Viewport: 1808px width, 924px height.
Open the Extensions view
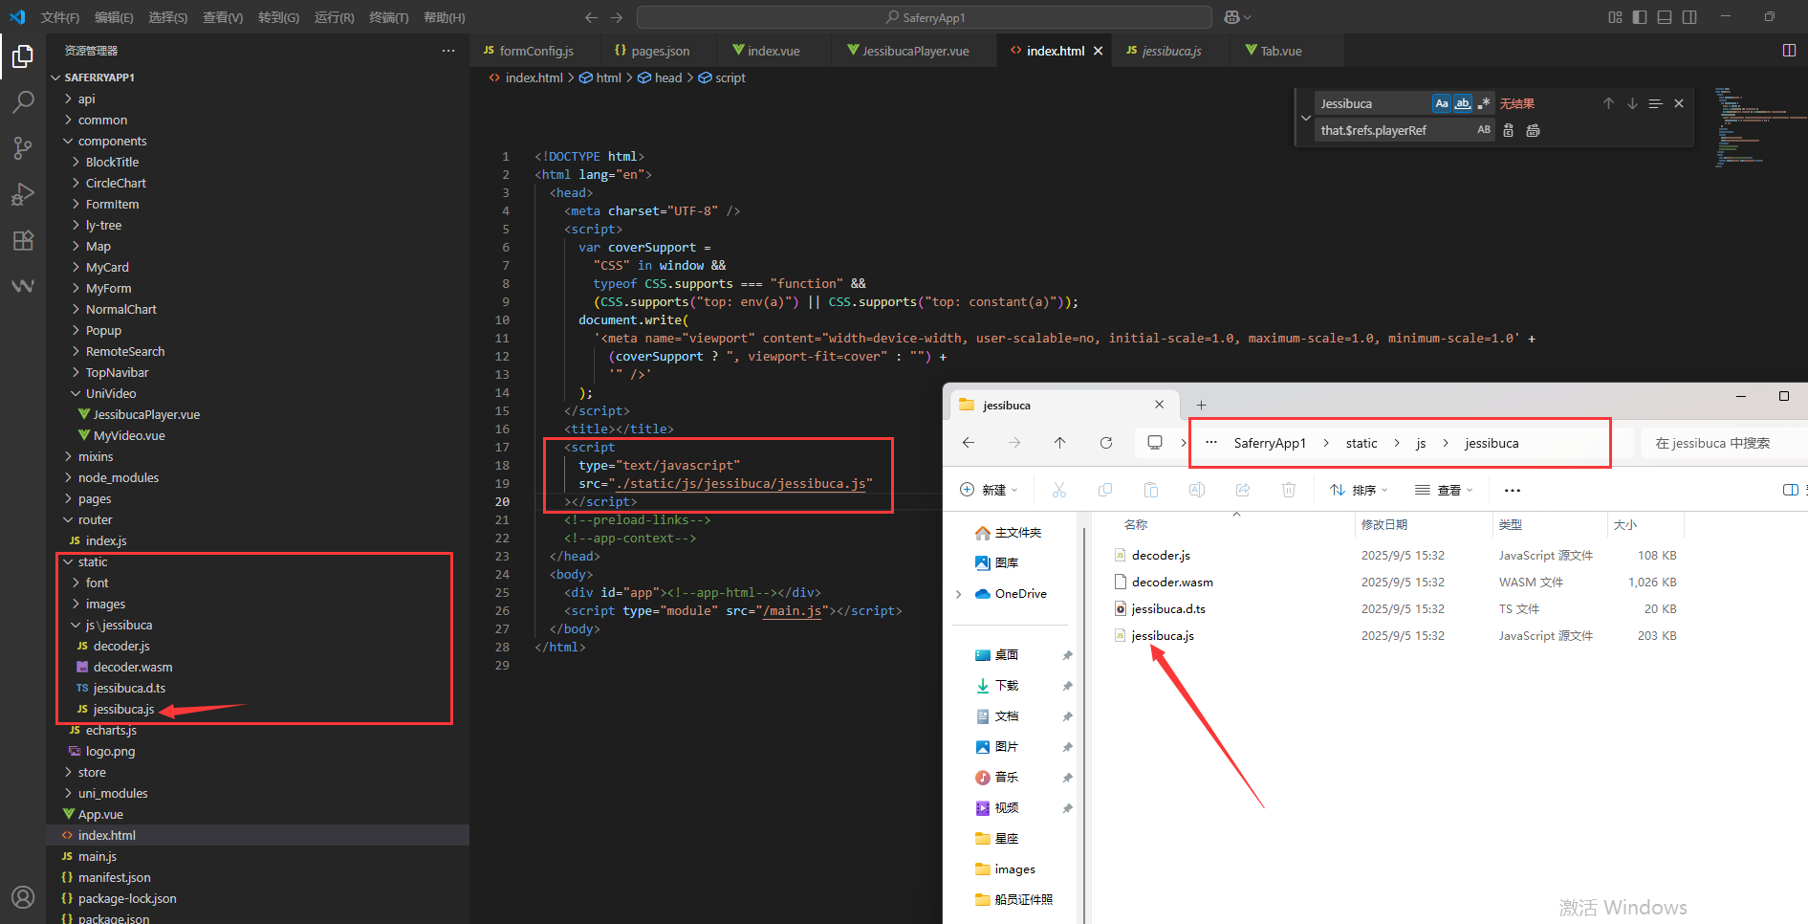click(x=22, y=240)
